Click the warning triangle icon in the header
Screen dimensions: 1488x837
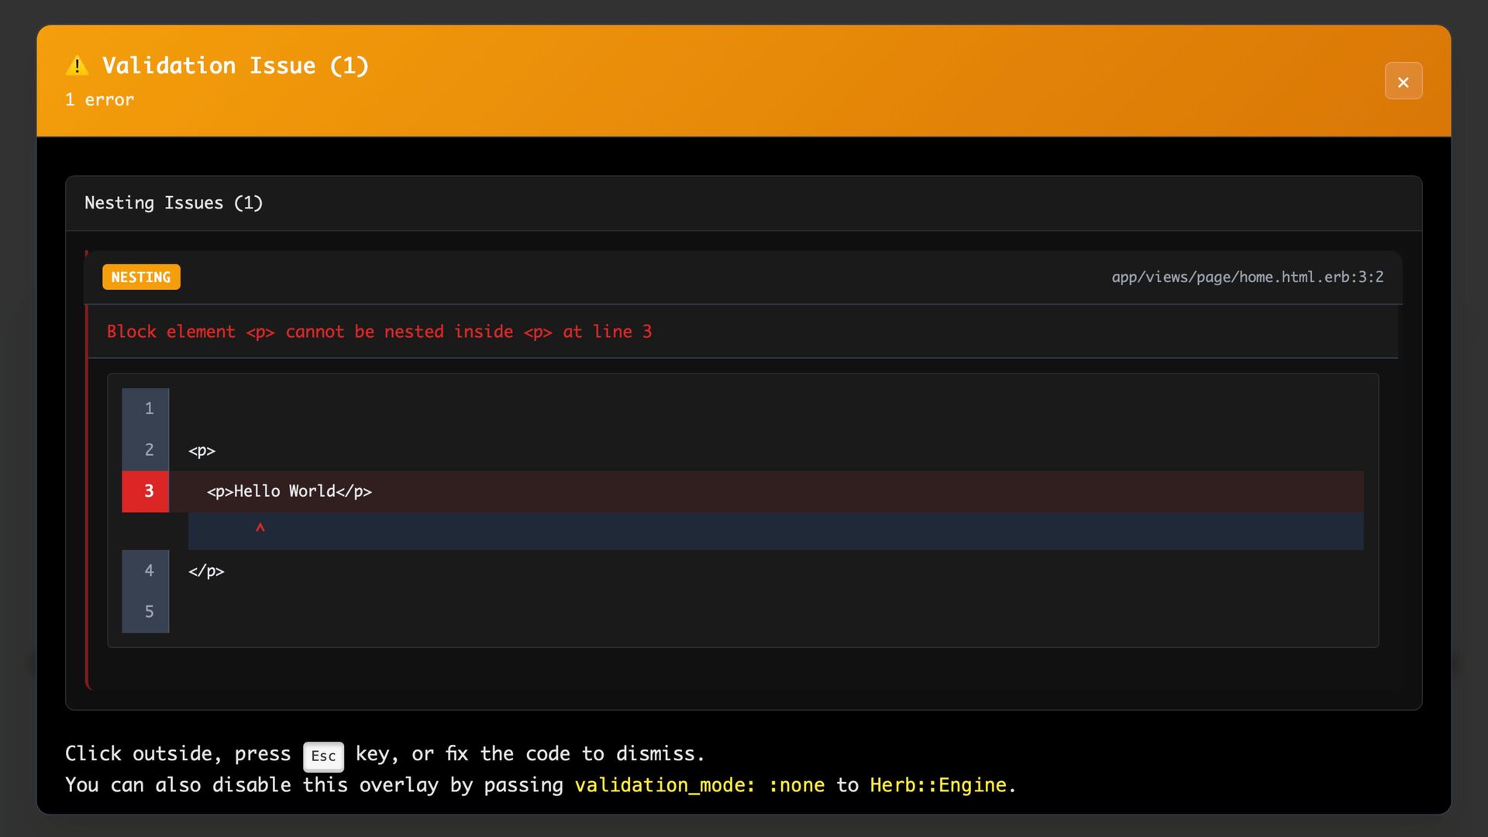77,66
